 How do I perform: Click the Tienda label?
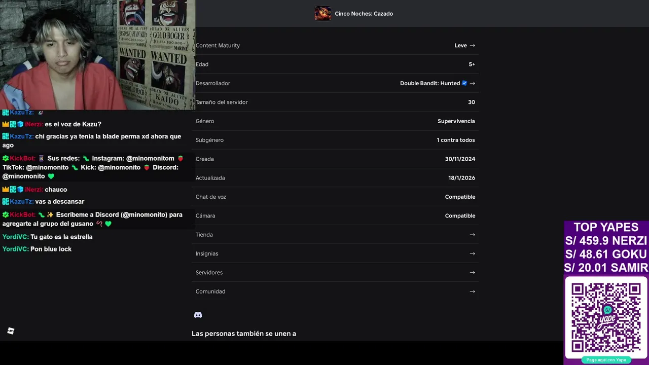(x=204, y=235)
